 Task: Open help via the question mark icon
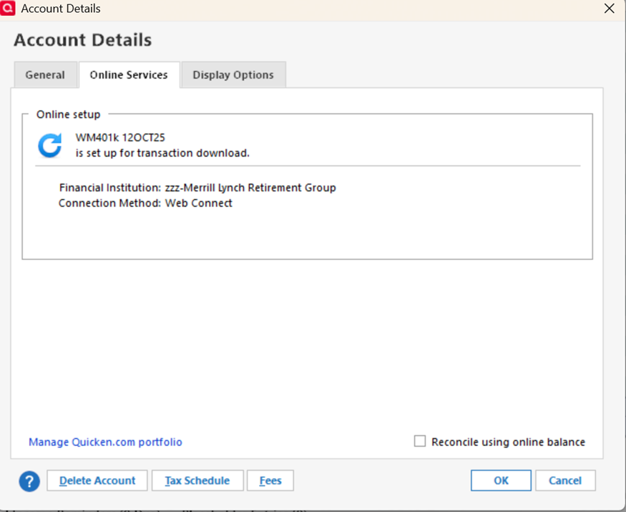pyautogui.click(x=29, y=481)
